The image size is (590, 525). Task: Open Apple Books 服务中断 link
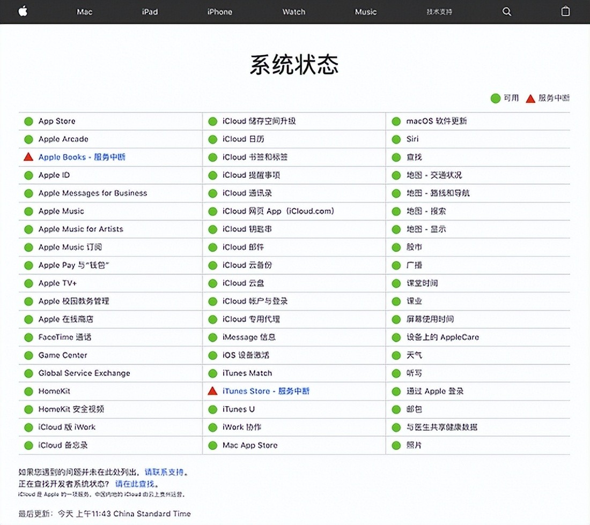coord(82,157)
